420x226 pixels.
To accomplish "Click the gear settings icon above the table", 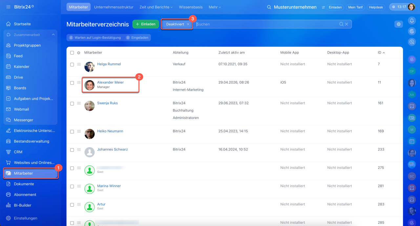I will pos(399,24).
